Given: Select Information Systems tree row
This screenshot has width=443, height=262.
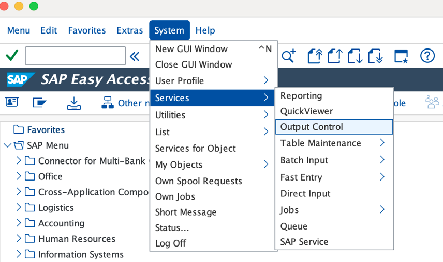Looking at the screenshot, I should [x=81, y=254].
